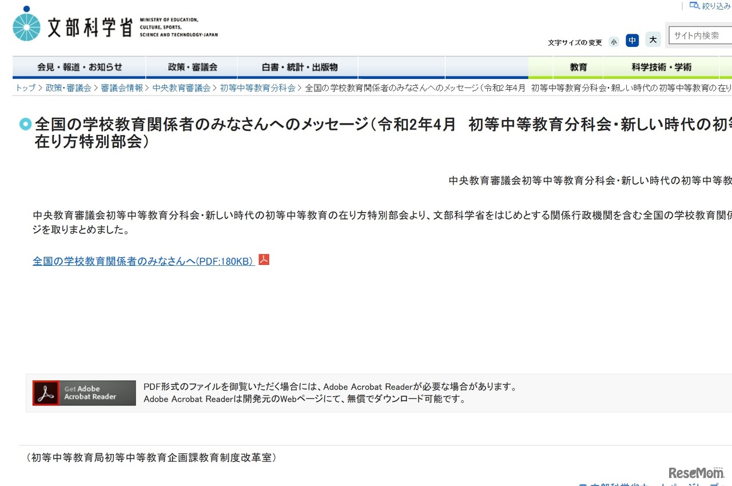Click the red PDF icon beside the document link
The height and width of the screenshot is (486, 732).
tap(263, 259)
